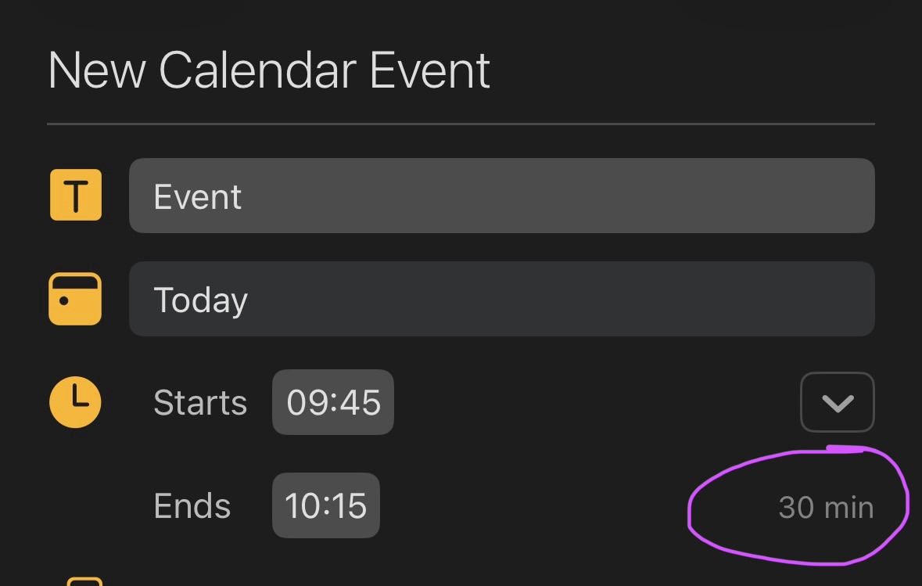
Task: Click the partially visible yellow icon at bottom
Action: pyautogui.click(x=84, y=581)
